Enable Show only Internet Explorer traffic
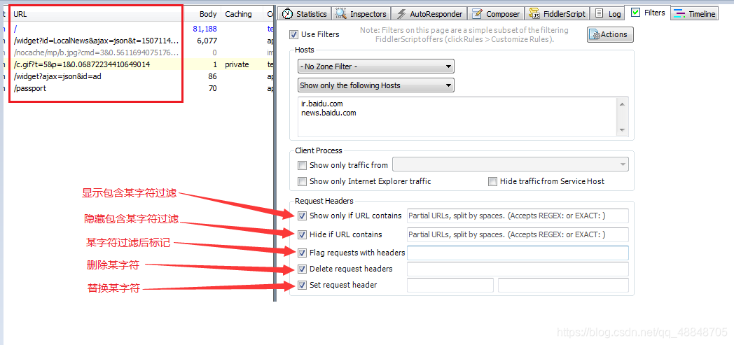 (x=302, y=181)
